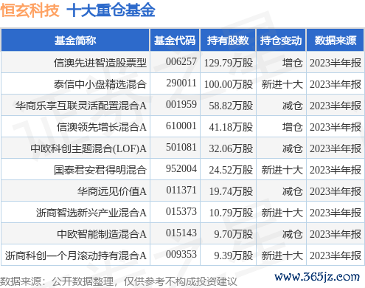The image size is (365, 288).
Task: Click the 恒玄科技 title text
Action: [x=29, y=10]
